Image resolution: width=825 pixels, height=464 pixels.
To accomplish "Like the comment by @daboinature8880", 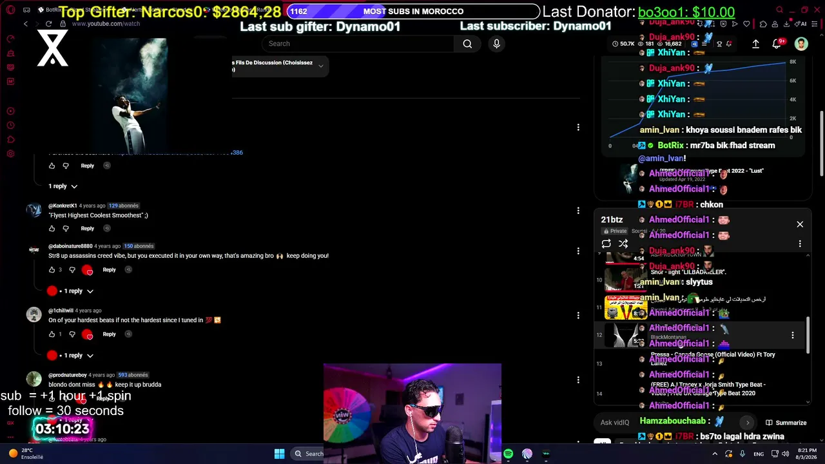I will [x=52, y=269].
